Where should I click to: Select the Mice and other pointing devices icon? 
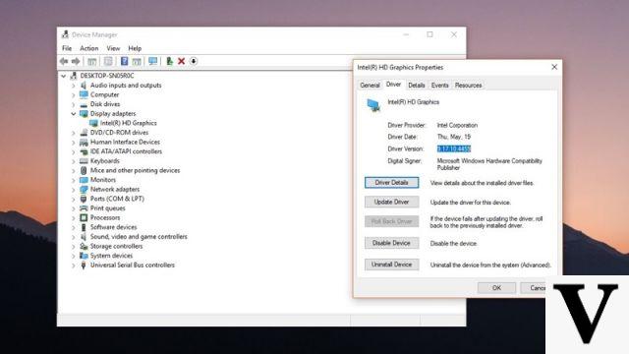tap(84, 170)
